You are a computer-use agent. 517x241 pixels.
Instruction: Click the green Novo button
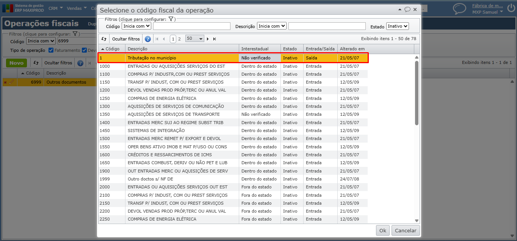click(x=16, y=63)
